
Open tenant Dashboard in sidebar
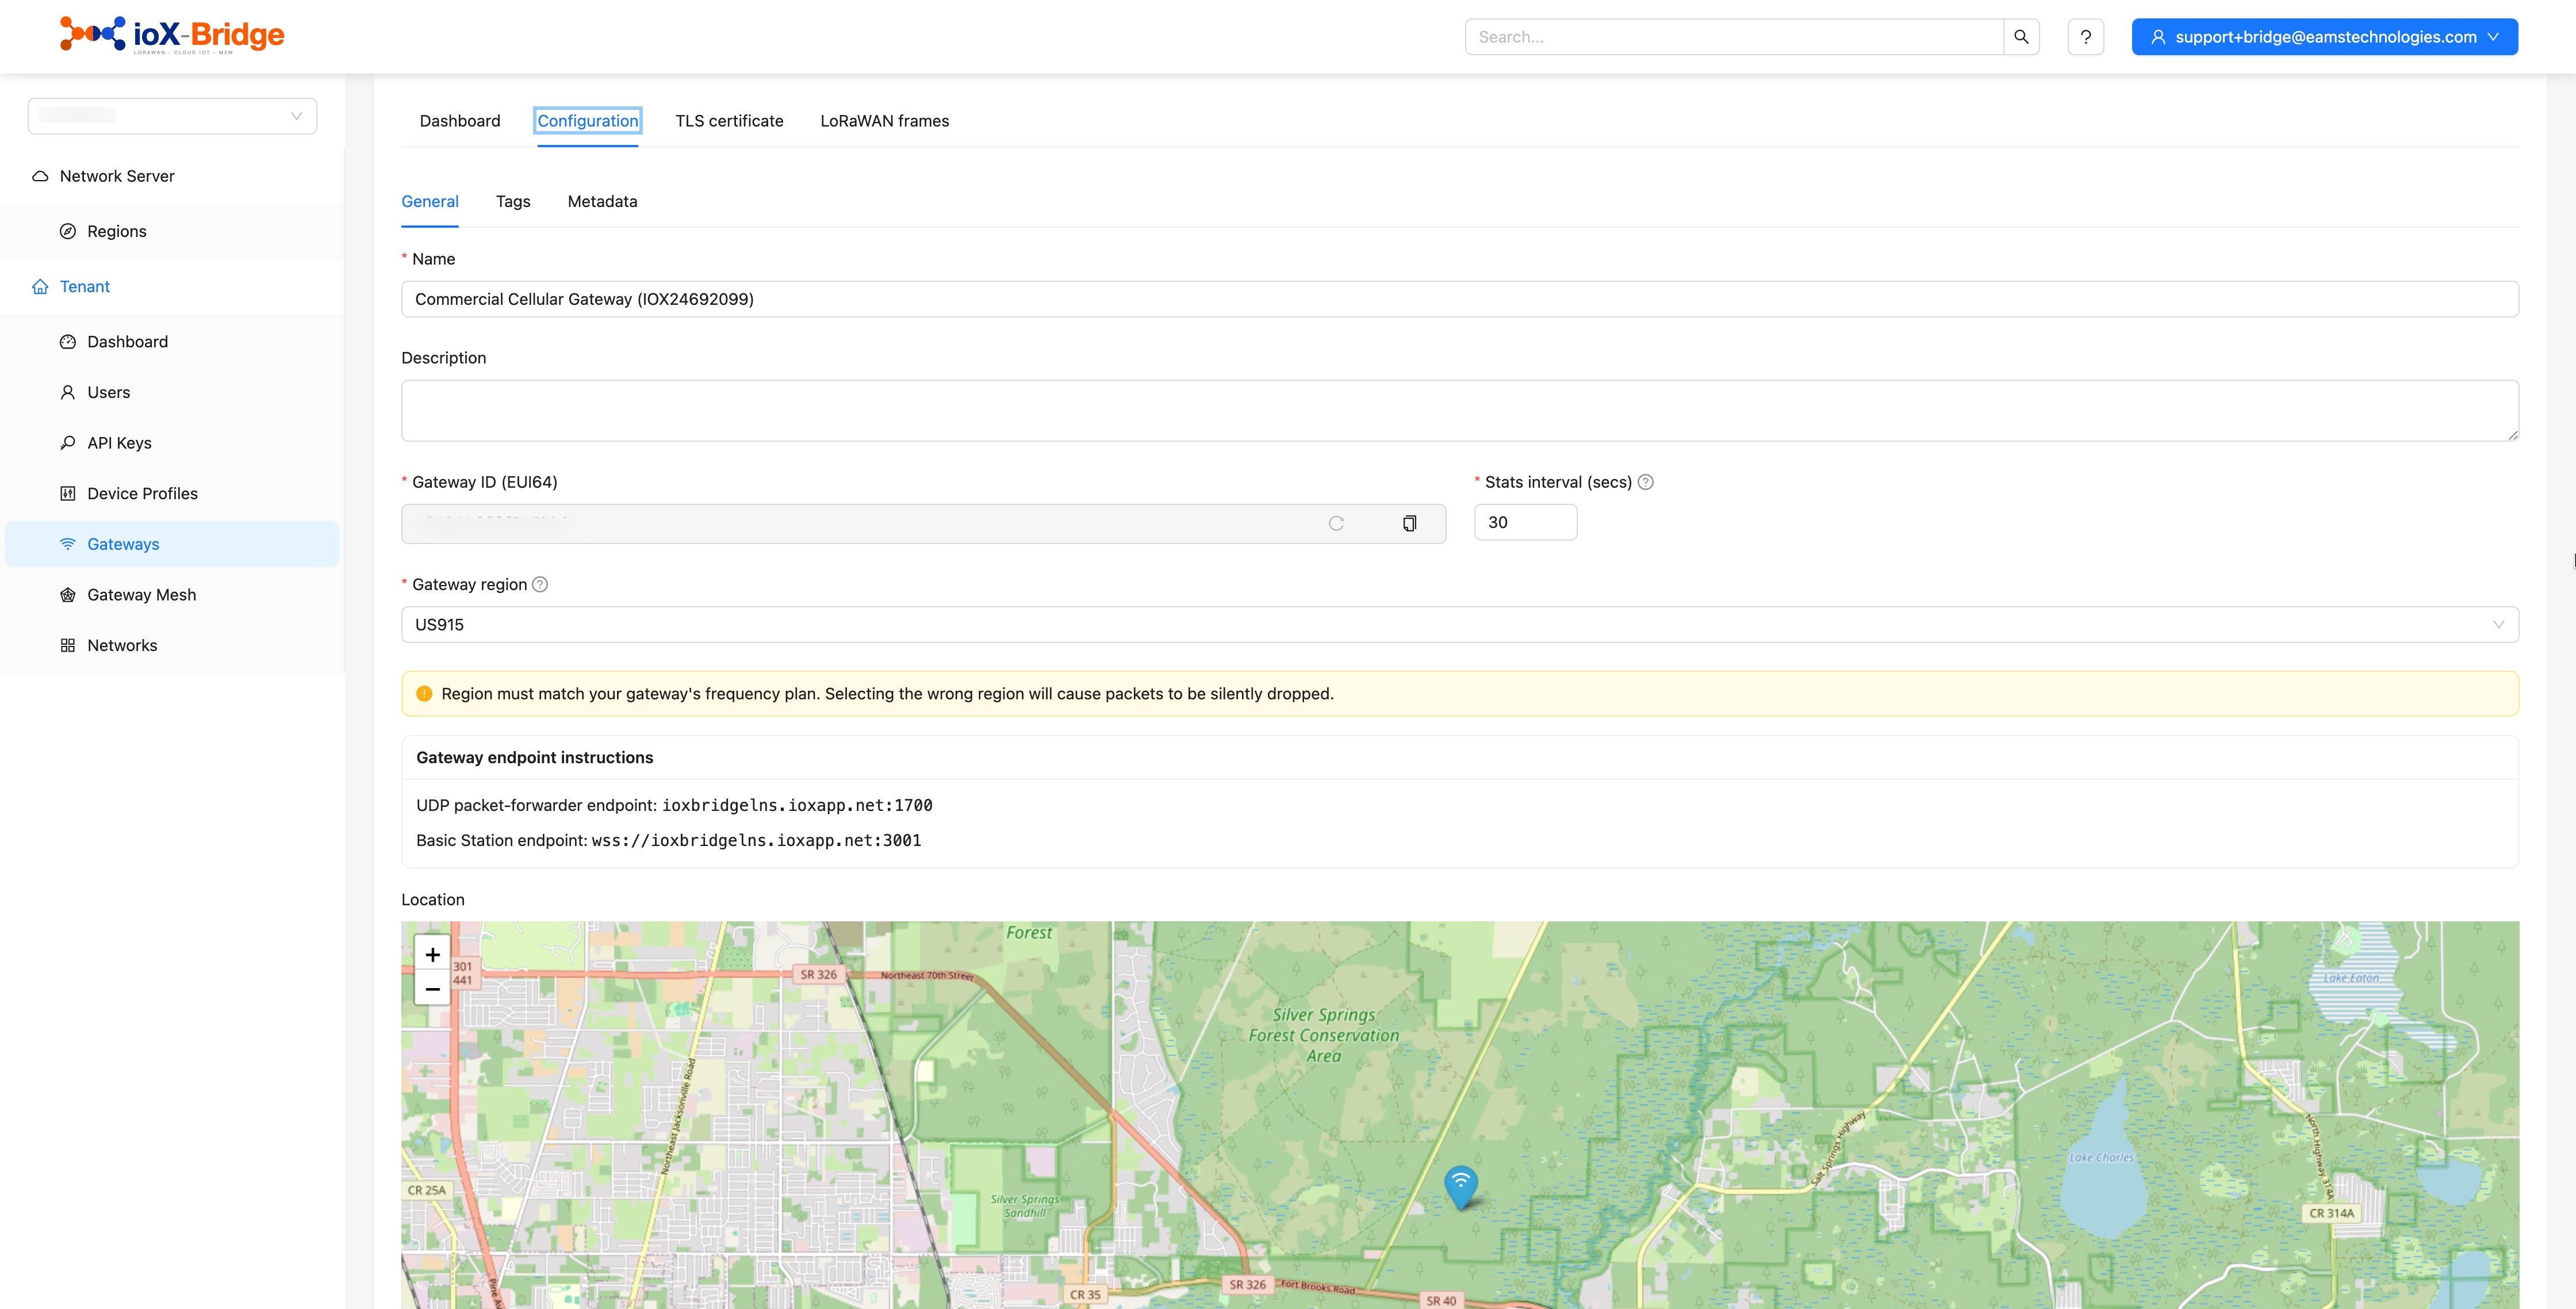click(x=172, y=342)
